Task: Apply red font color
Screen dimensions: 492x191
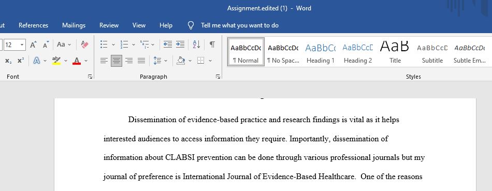Action: [x=77, y=61]
